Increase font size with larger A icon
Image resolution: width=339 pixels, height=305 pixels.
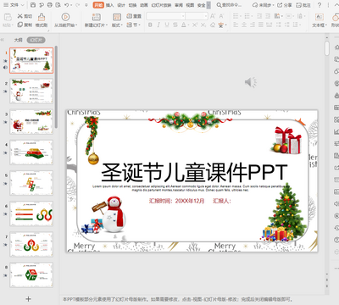(x=213, y=16)
